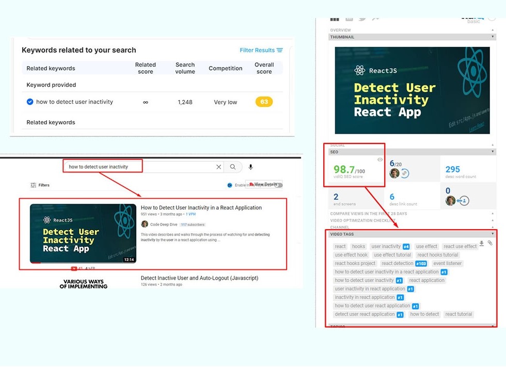The image size is (506, 369).
Task: Collapse the THUMBNAIL section arrow
Action: [x=493, y=37]
